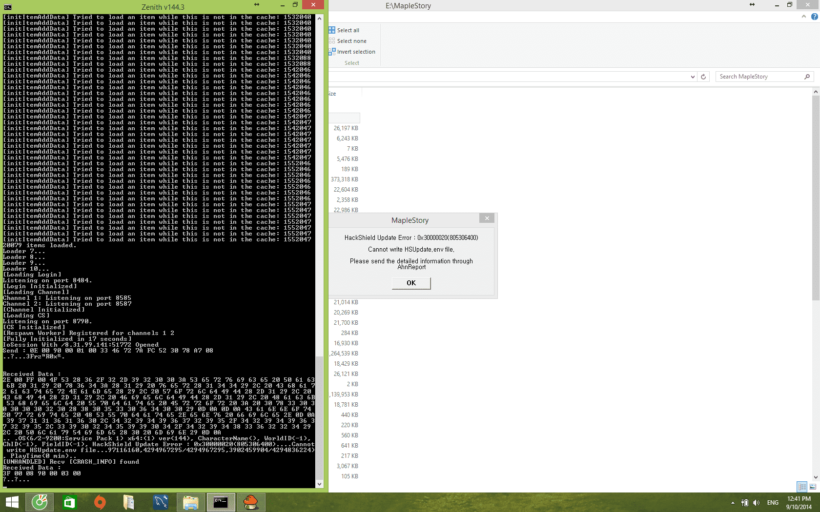Click the 105 KB size entry

350,476
